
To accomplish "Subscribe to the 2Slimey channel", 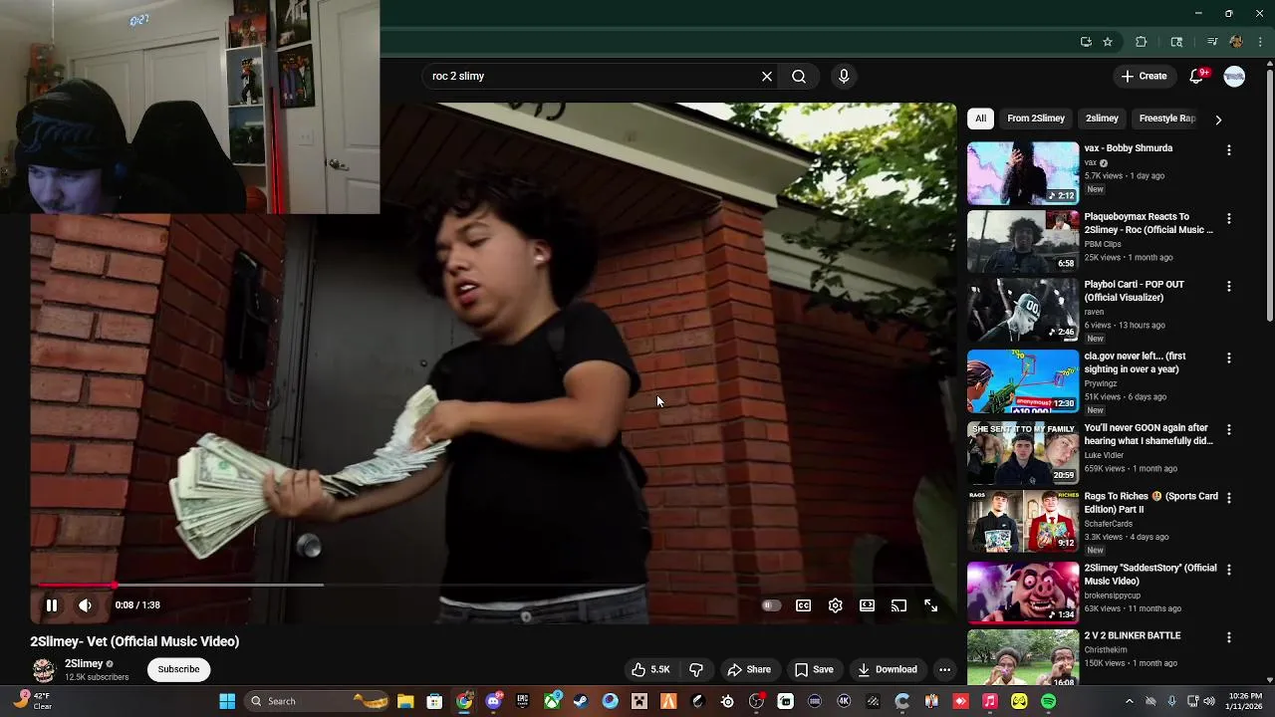I will click(178, 669).
